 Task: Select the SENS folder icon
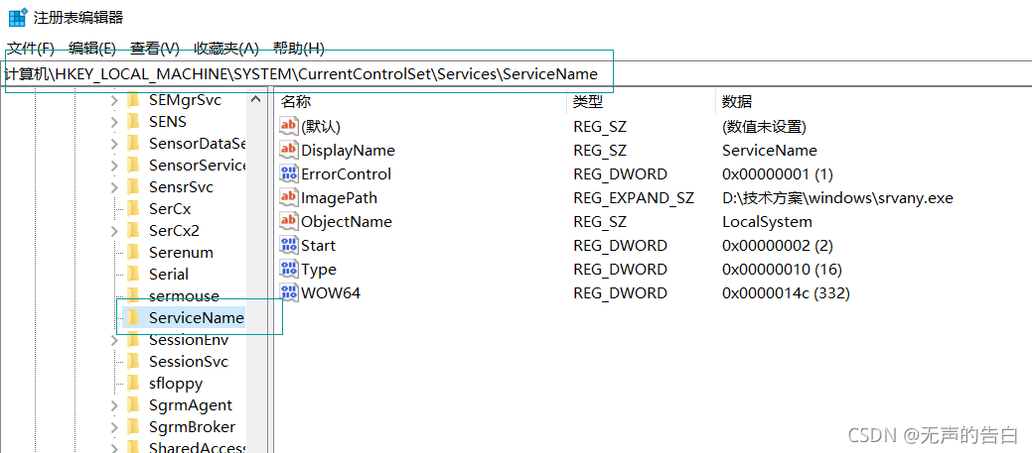pyautogui.click(x=134, y=122)
